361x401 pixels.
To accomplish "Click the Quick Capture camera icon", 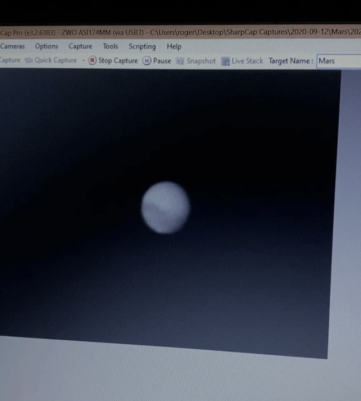I will pos(28,60).
